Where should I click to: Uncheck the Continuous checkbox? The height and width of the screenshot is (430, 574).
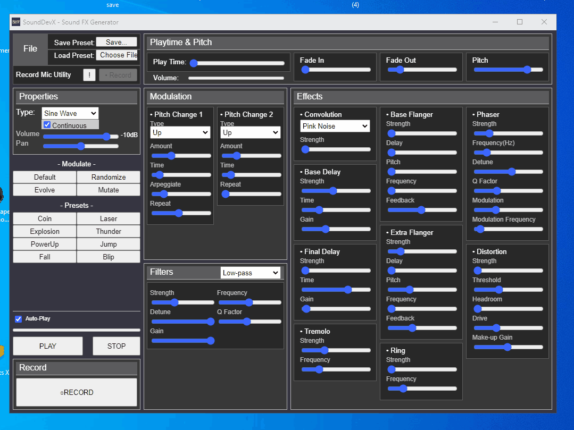point(46,124)
